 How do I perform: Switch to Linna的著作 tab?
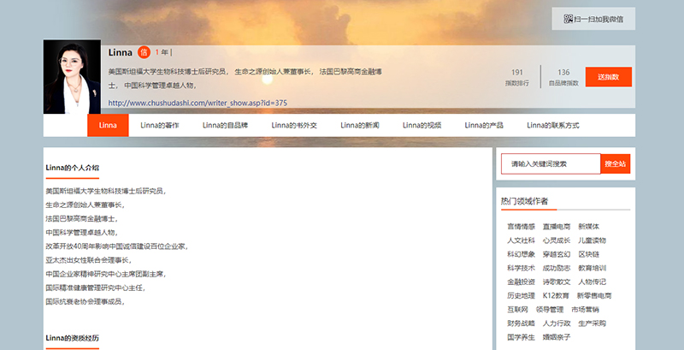pos(160,125)
